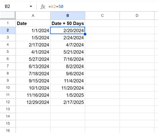
Task: Select cell containing 1/1/2024
Action: [x=33, y=30]
